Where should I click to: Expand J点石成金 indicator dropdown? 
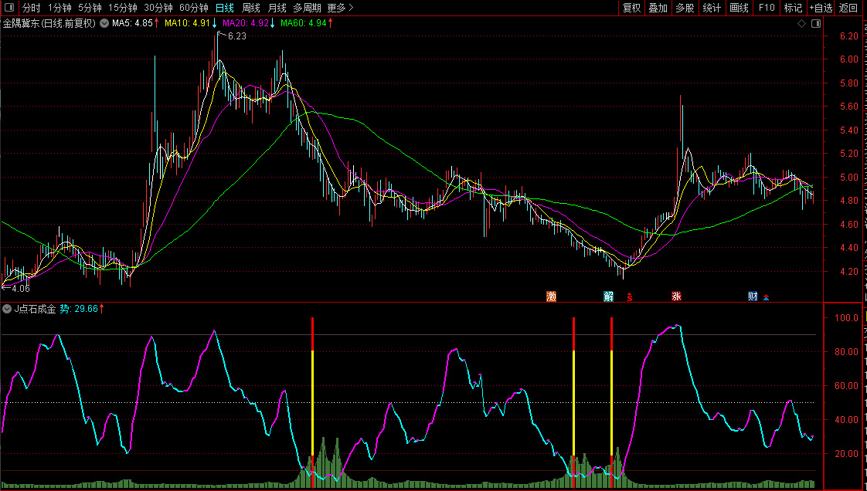(7, 309)
